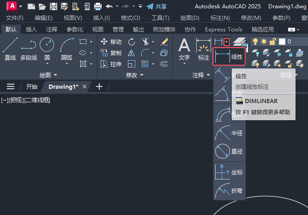Screen dimensions: 308x215
Task: Click the Rectangle tool icon
Action: pyautogui.click(x=83, y=42)
